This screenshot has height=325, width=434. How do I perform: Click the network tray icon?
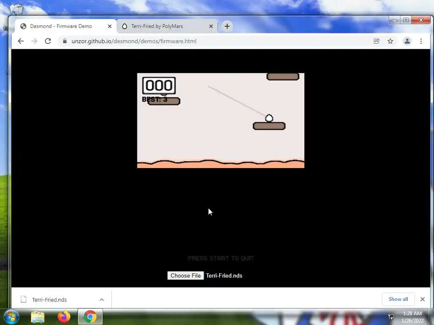[x=391, y=316]
